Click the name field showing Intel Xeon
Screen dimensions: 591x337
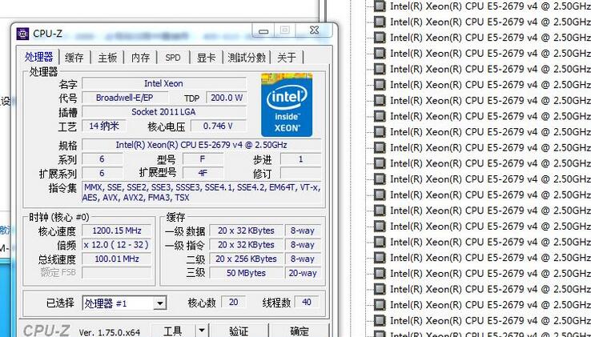(163, 84)
